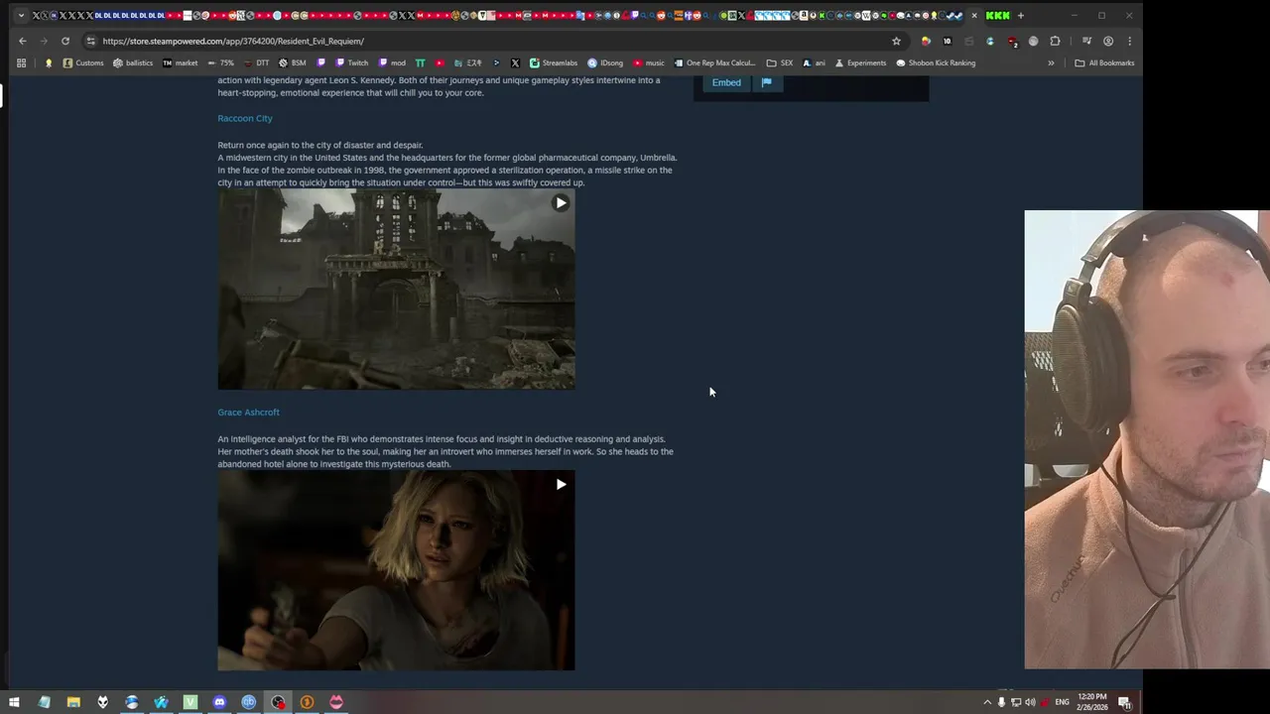Screen dimensions: 1270x714
Task: Click the Raccoon City heading
Action: click(245, 118)
